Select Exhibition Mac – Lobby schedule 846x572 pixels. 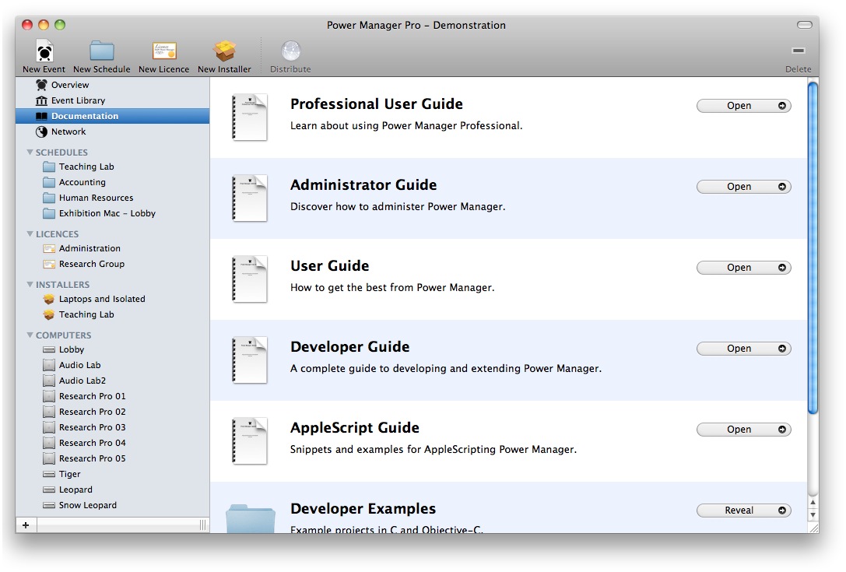pos(112,214)
